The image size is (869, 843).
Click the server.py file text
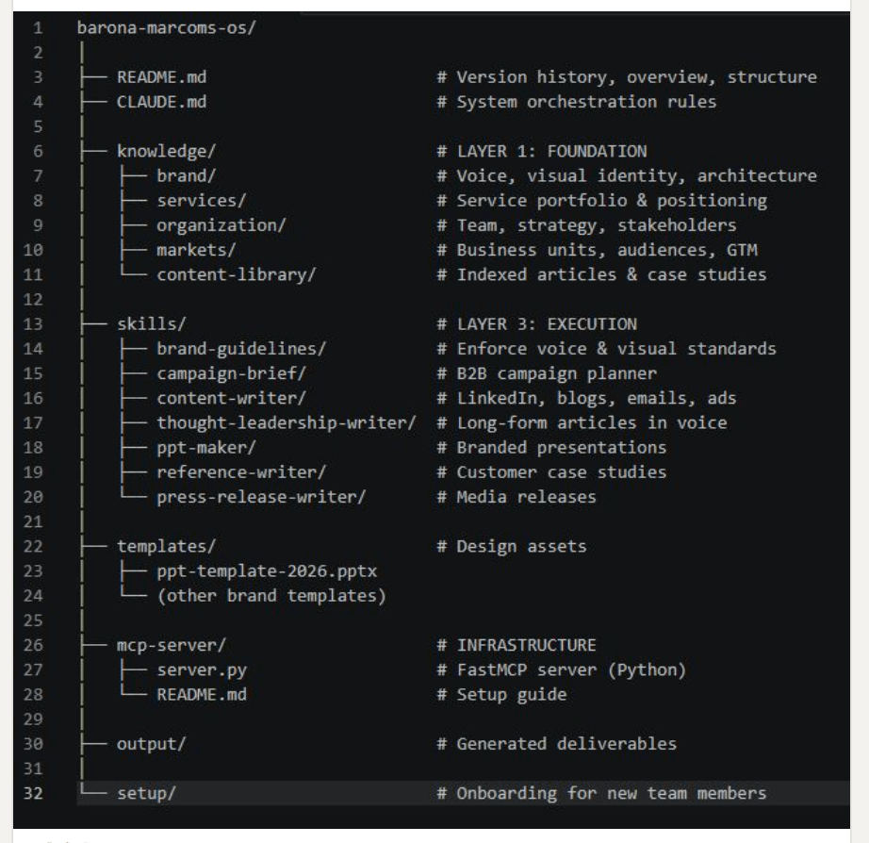tap(188, 669)
